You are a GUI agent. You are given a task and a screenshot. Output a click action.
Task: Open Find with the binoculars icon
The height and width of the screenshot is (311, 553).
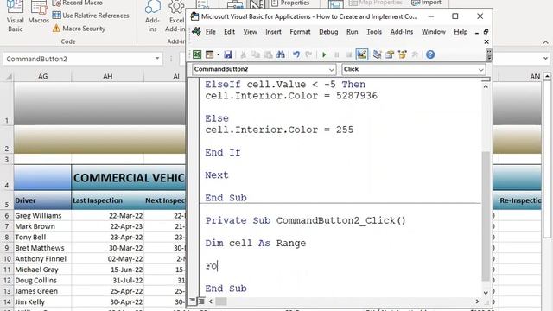281,54
